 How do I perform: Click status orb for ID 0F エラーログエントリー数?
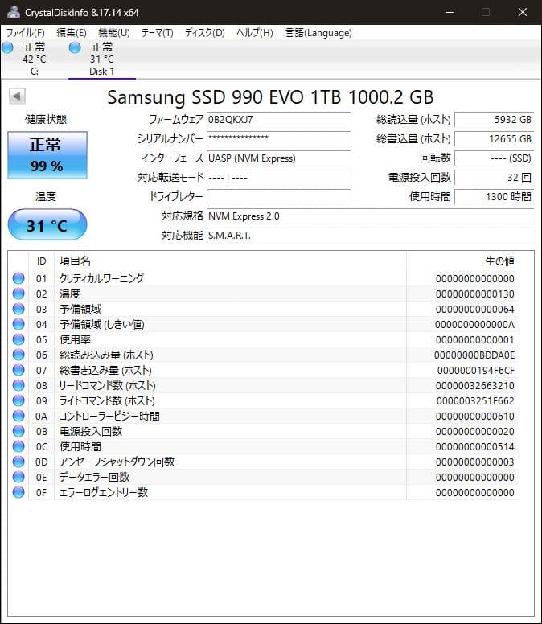point(18,492)
